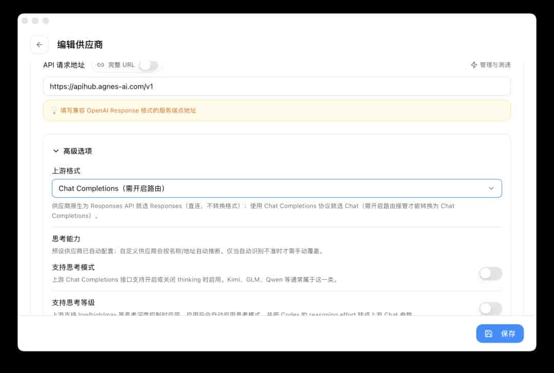Screen dimensions: 554x373
Task: Click the 编辑供应商 page title
Action: (x=80, y=45)
